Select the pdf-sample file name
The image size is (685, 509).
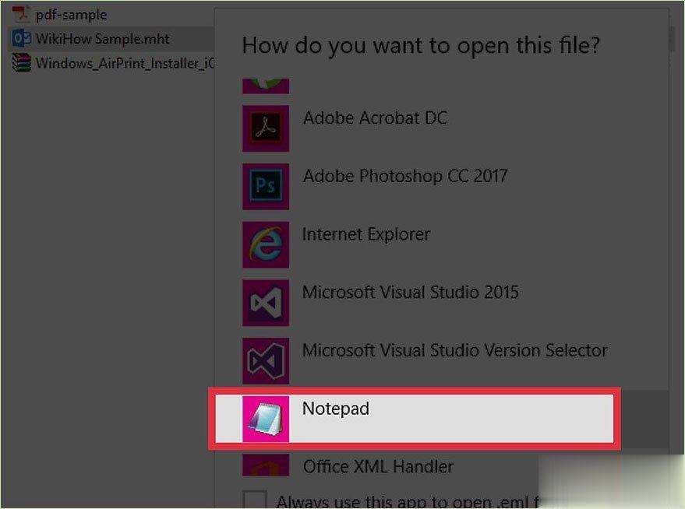pyautogui.click(x=71, y=15)
